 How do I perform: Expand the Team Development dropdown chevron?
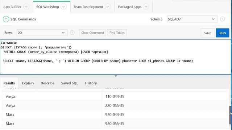click(x=108, y=6)
